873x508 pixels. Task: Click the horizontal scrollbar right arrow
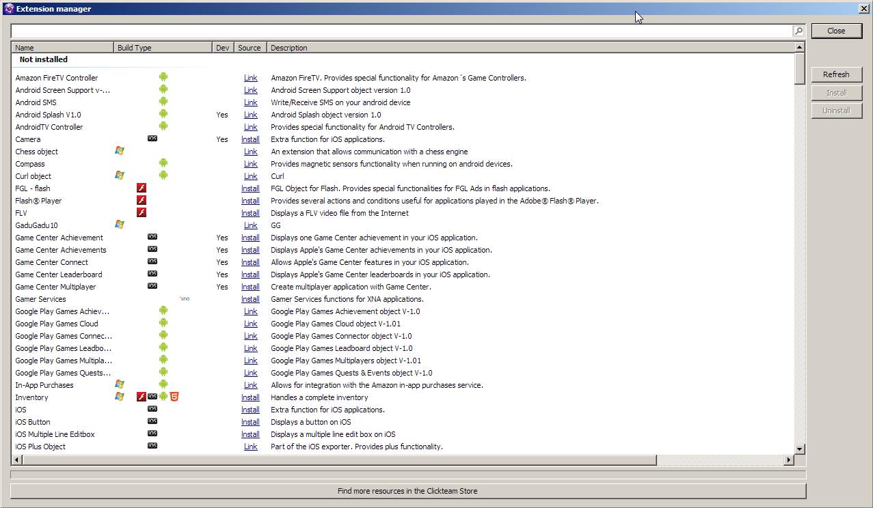(789, 460)
